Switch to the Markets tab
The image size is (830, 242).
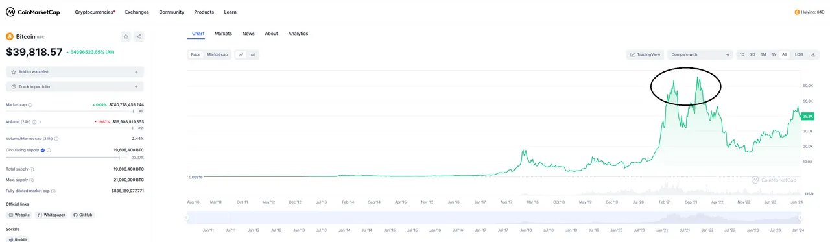tap(223, 33)
